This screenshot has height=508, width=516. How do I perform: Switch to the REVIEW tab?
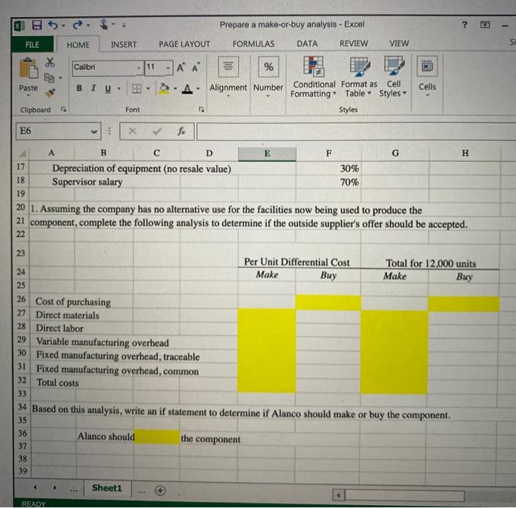click(354, 43)
